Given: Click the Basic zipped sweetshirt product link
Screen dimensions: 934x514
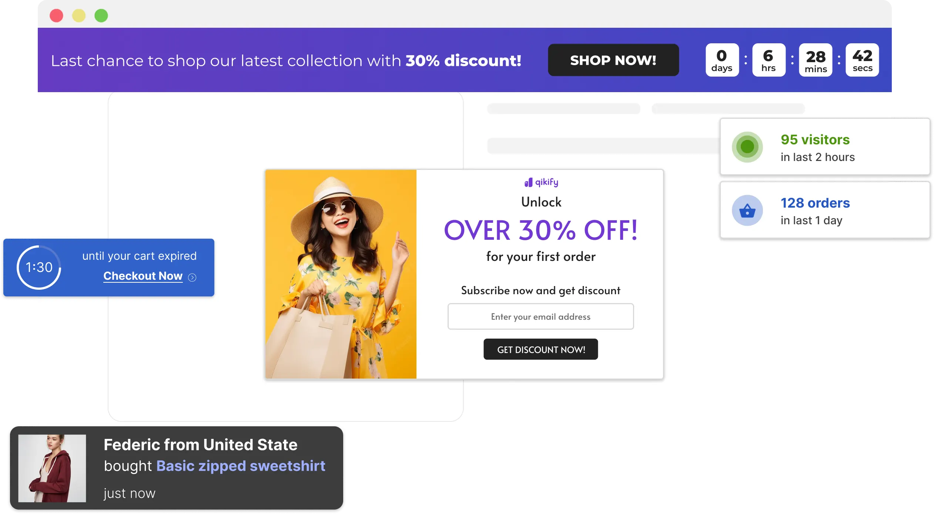Looking at the screenshot, I should 241,466.
